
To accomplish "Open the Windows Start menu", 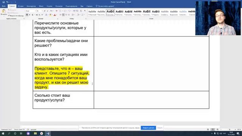I will click(3, 133).
